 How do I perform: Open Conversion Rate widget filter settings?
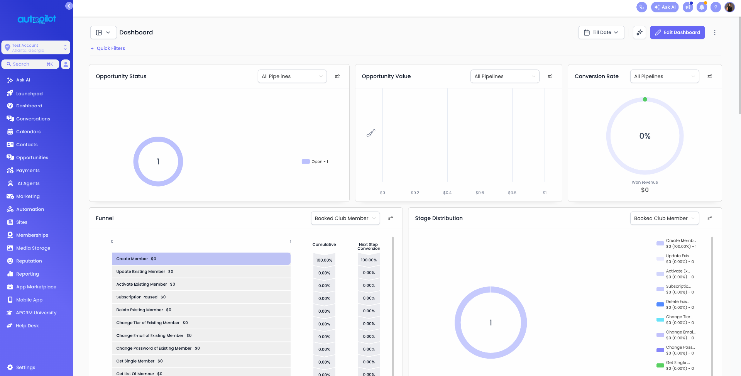[710, 76]
